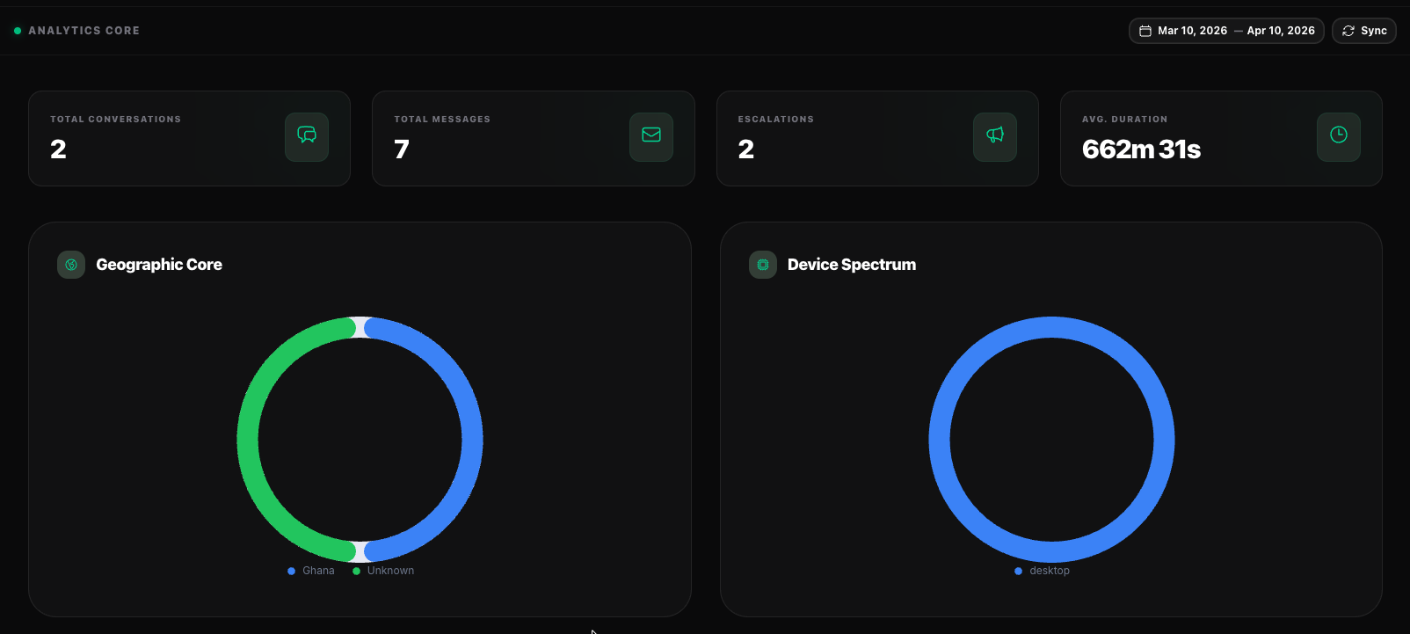Click the envelope icon in Total Messages card
The image size is (1410, 634).
coord(651,135)
